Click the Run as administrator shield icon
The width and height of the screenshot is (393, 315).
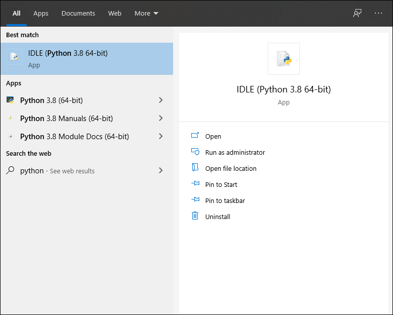point(195,152)
